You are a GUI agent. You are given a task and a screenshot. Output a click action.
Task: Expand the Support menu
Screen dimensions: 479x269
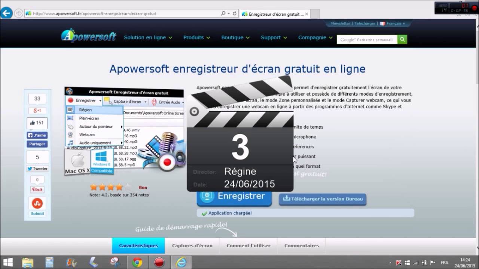point(274,37)
